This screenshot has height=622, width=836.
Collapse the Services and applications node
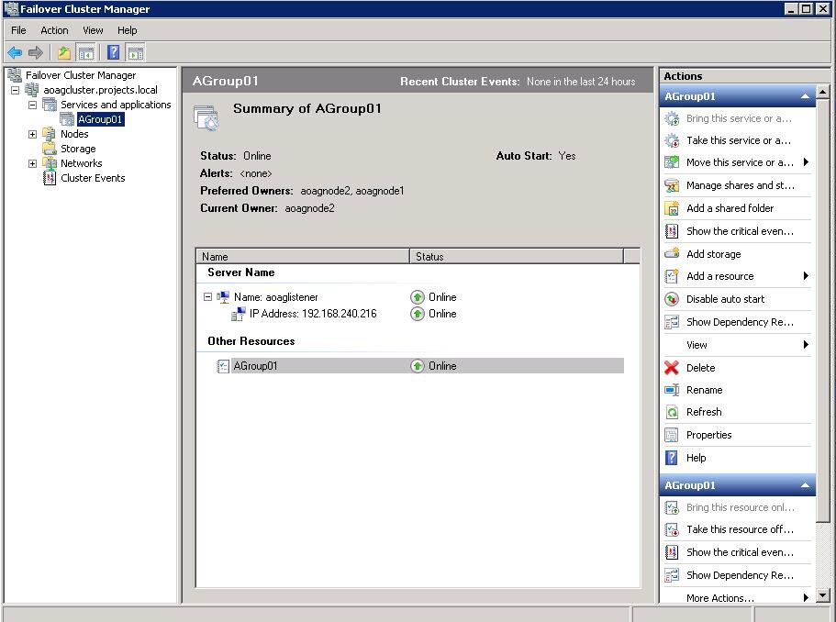tap(32, 105)
